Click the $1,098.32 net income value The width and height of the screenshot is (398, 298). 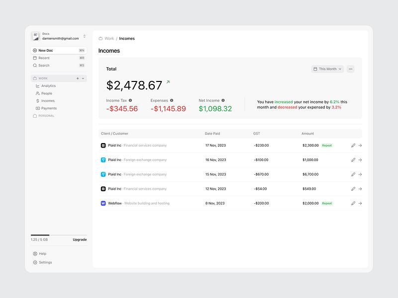click(215, 109)
